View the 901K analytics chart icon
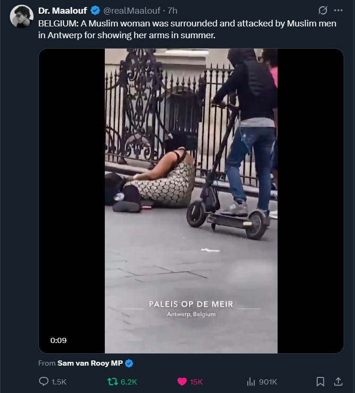The image size is (355, 393). pos(251,382)
